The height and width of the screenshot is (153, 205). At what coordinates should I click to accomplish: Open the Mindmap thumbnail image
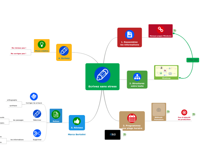click(166, 71)
